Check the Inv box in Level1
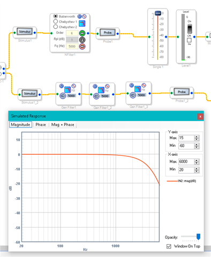The height and width of the screenshot is (257, 211). click(x=189, y=40)
